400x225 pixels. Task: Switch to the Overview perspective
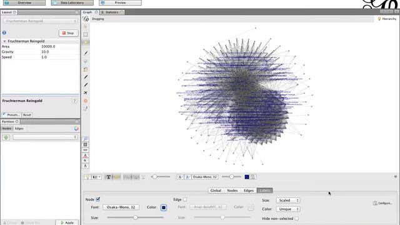(24, 2)
